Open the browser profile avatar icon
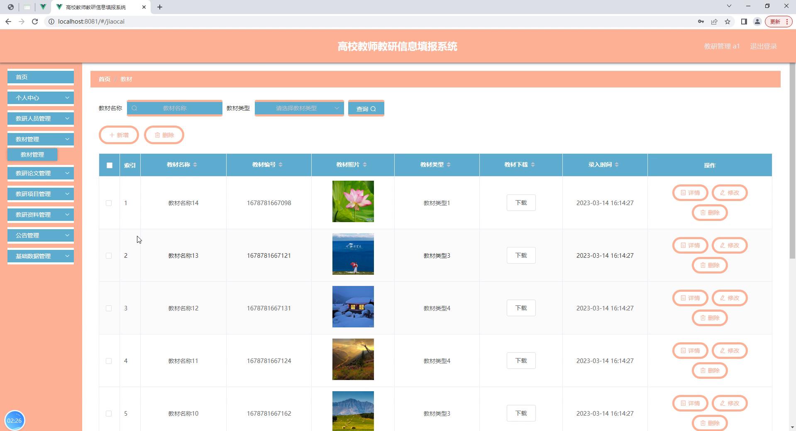Screen dimensions: 796x431 (757, 22)
